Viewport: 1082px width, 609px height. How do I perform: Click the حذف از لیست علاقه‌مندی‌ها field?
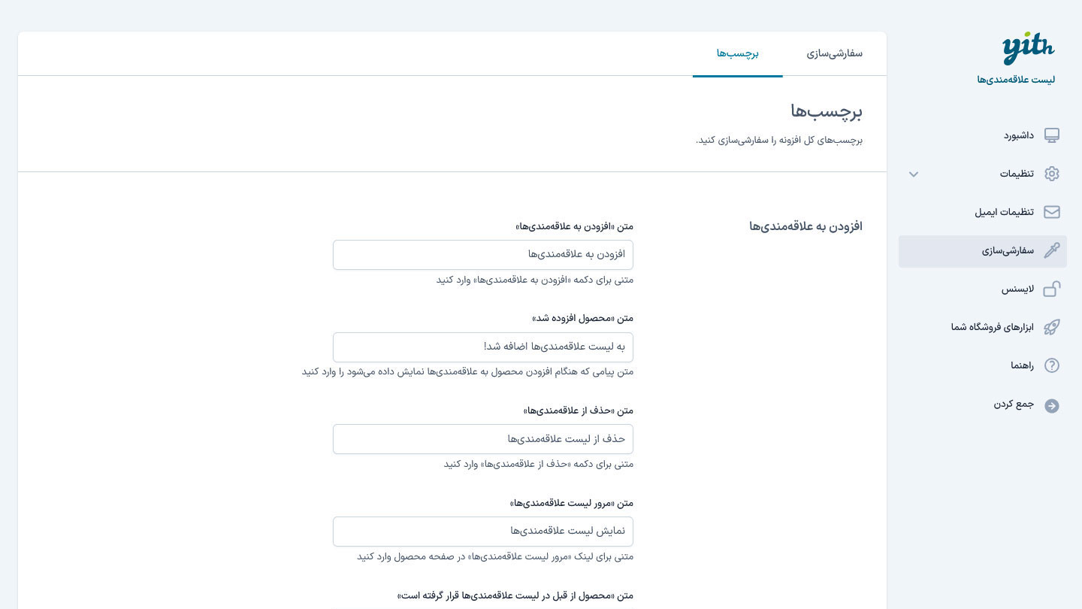click(483, 439)
